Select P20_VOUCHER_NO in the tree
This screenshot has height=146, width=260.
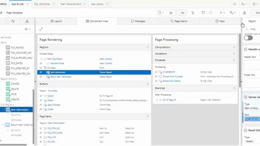pos(21,53)
